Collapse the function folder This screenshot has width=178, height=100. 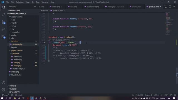coord(15,41)
